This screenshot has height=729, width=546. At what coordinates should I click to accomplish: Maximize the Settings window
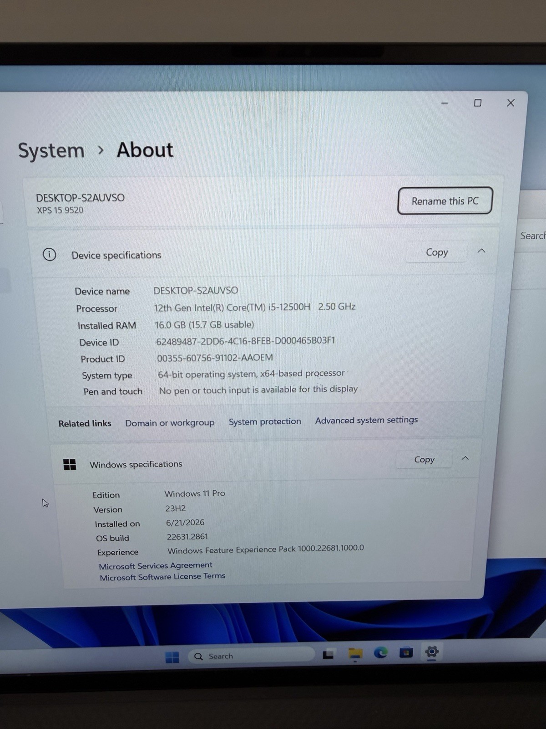click(478, 103)
